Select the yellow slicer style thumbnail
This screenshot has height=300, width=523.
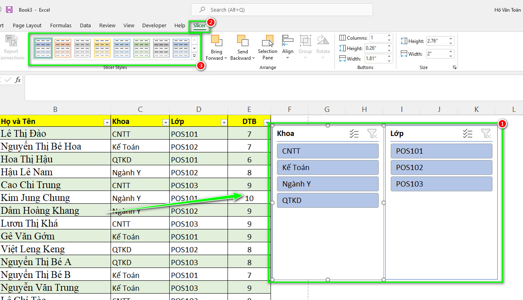(102, 48)
